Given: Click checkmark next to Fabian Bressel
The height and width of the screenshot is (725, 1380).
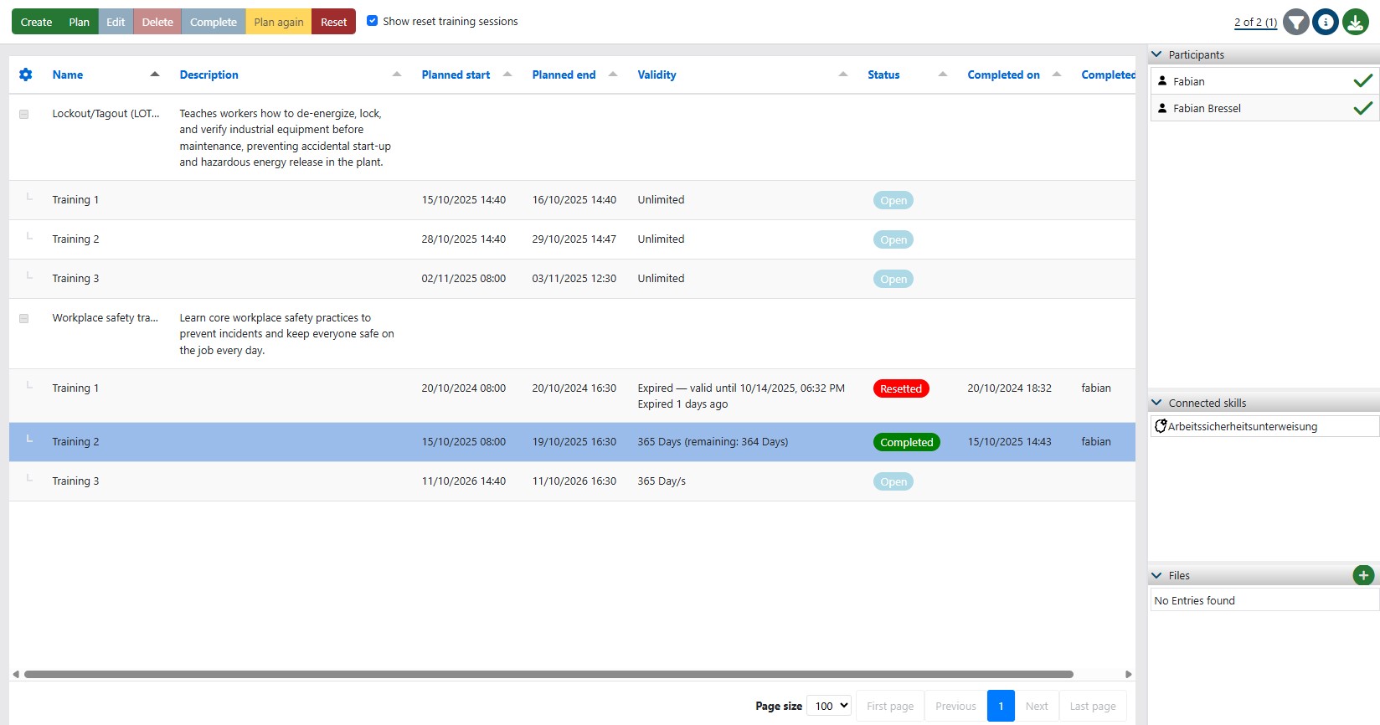Looking at the screenshot, I should (x=1362, y=108).
